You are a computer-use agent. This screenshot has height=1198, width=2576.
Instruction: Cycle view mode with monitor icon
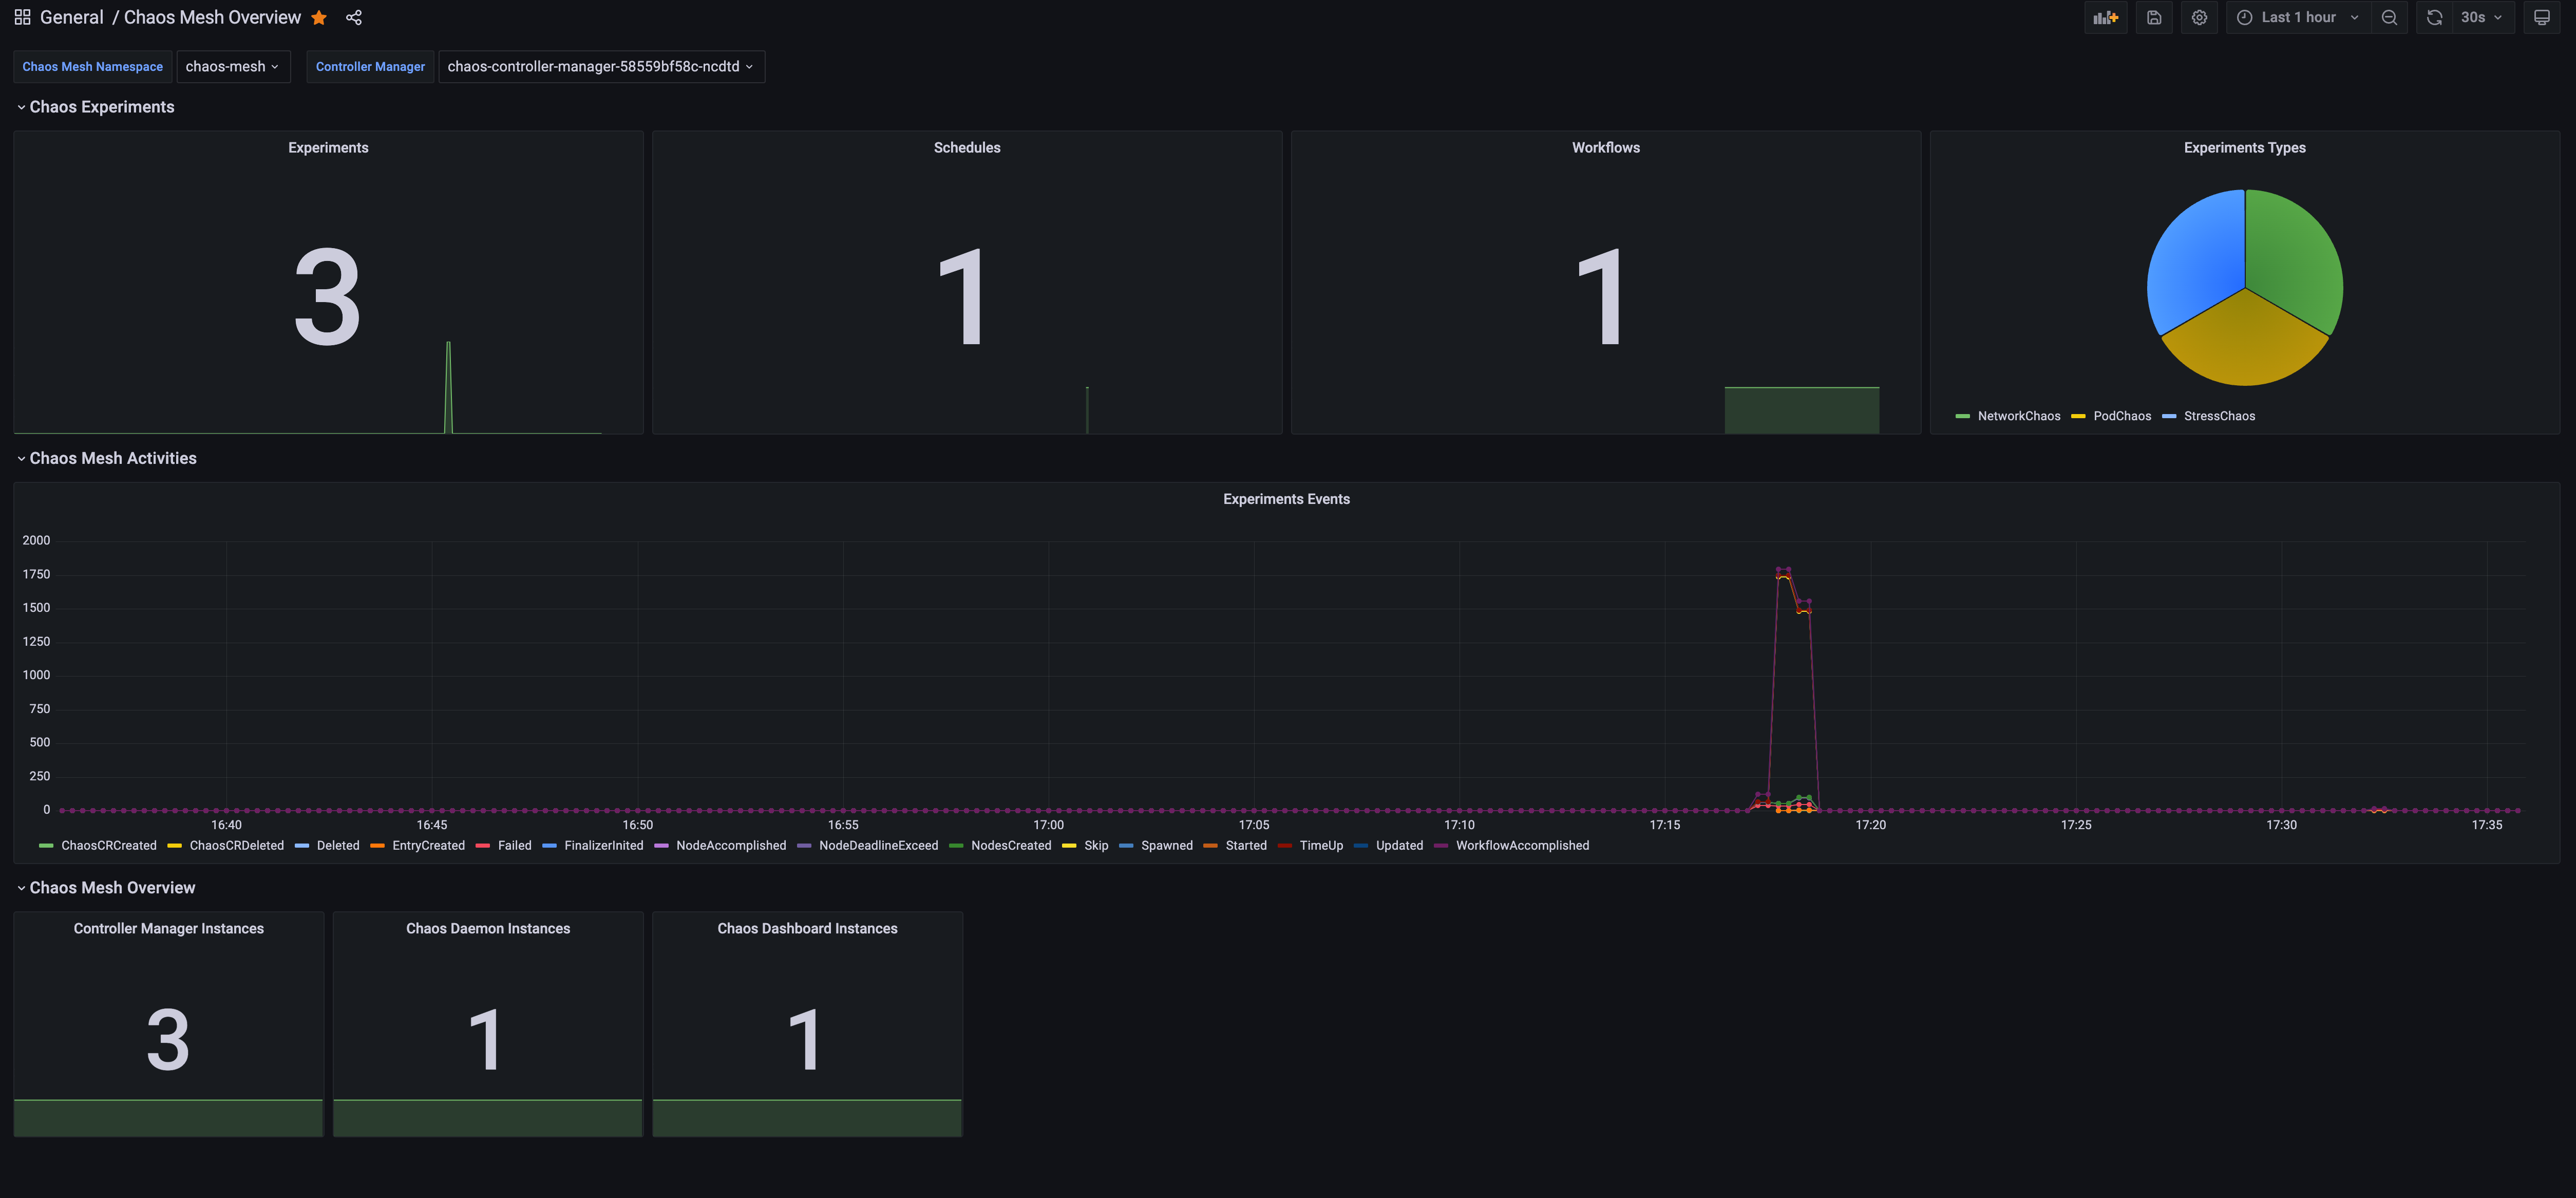pos(2541,17)
